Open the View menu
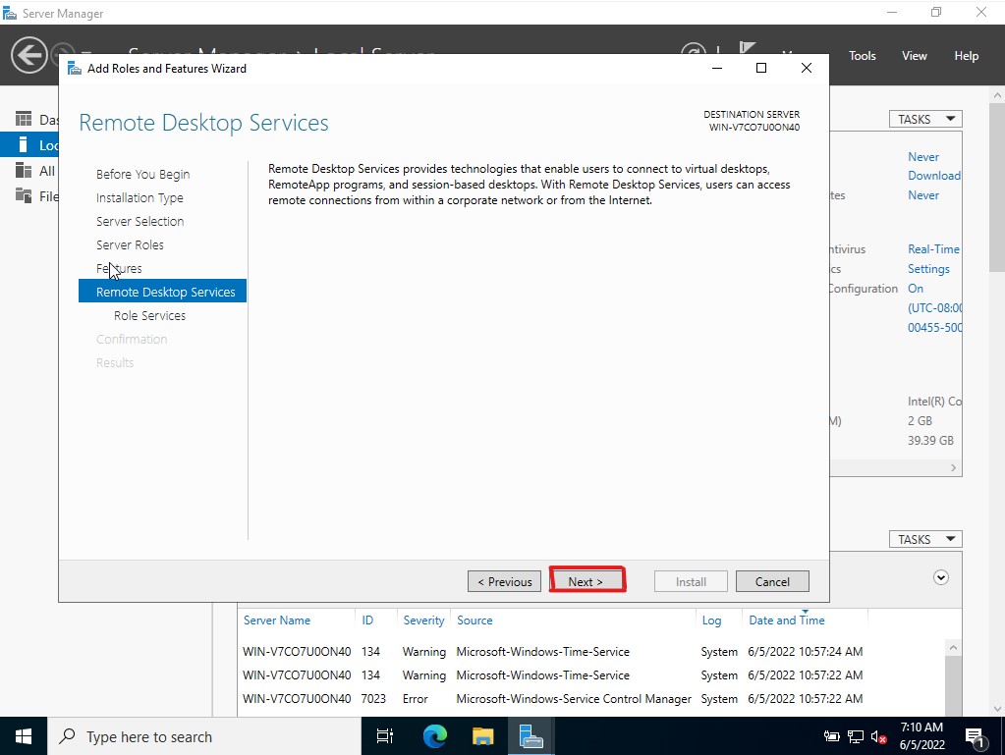This screenshot has width=1005, height=755. click(x=914, y=56)
